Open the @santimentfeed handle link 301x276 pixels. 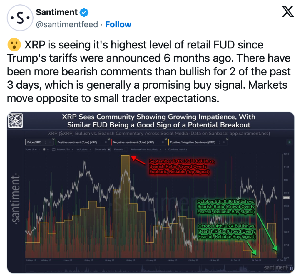coord(67,24)
